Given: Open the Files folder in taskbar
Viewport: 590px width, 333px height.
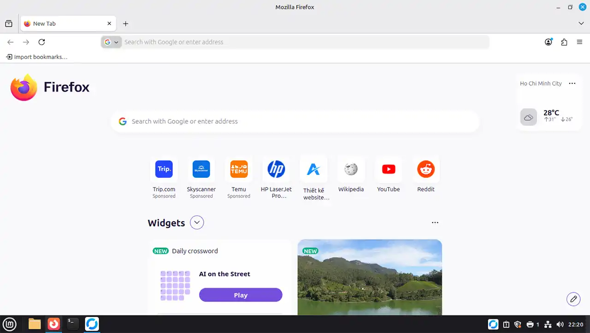Looking at the screenshot, I should coord(35,324).
